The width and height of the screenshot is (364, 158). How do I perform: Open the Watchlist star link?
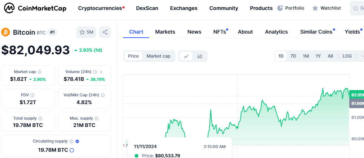tap(327, 8)
